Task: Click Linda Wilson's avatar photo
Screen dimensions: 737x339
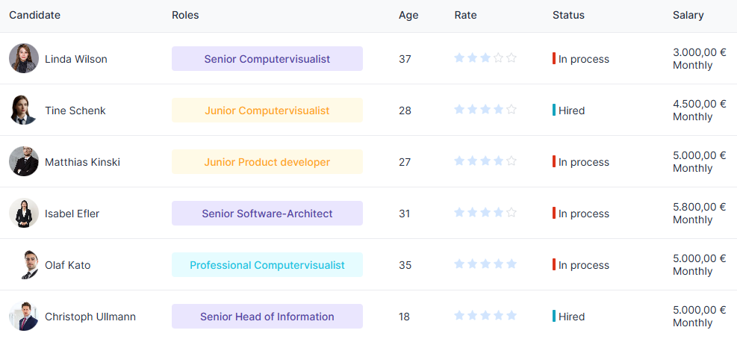Action: tap(24, 58)
